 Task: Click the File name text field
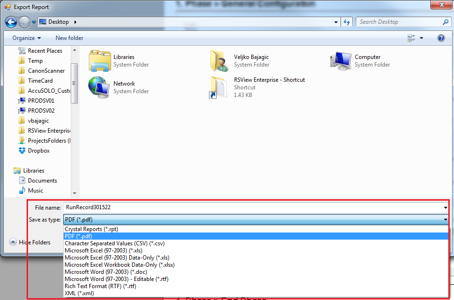click(252, 208)
